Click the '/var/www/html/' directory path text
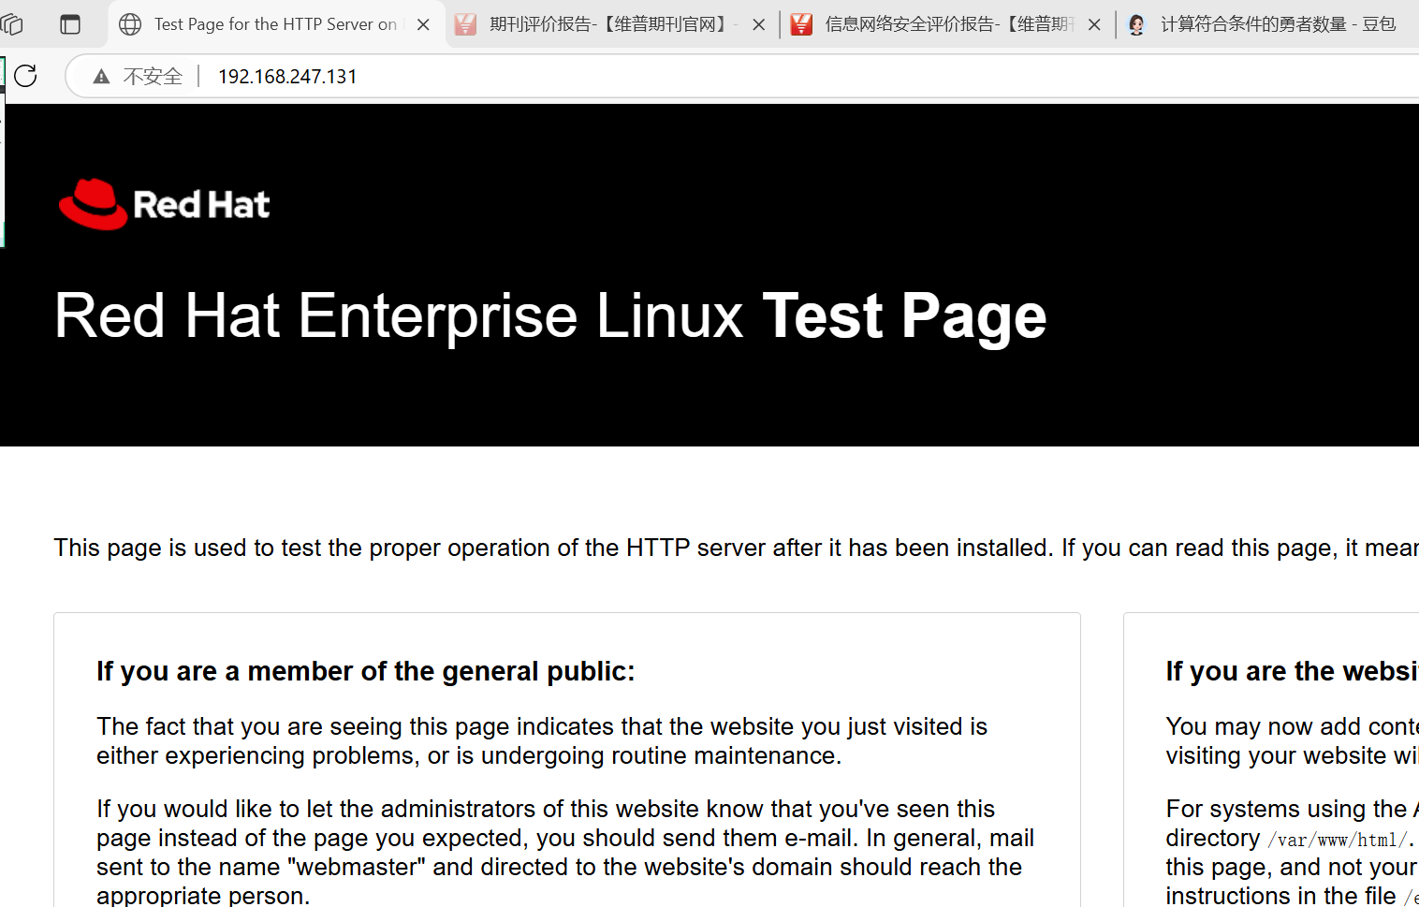The image size is (1419, 907). pyautogui.click(x=1338, y=840)
